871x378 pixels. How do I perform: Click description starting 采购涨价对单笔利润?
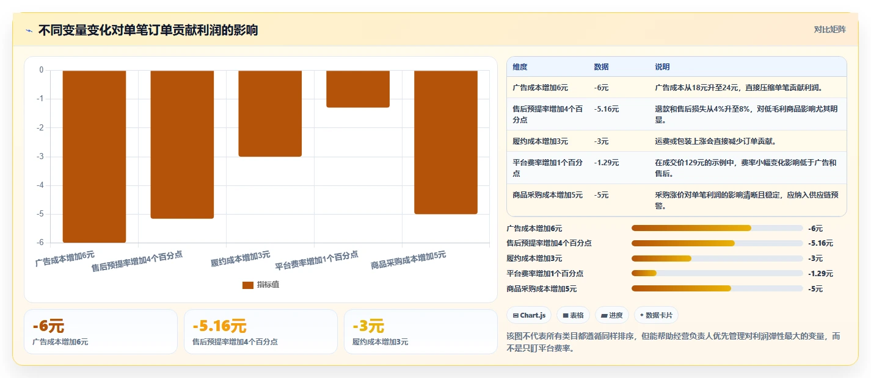746,200
